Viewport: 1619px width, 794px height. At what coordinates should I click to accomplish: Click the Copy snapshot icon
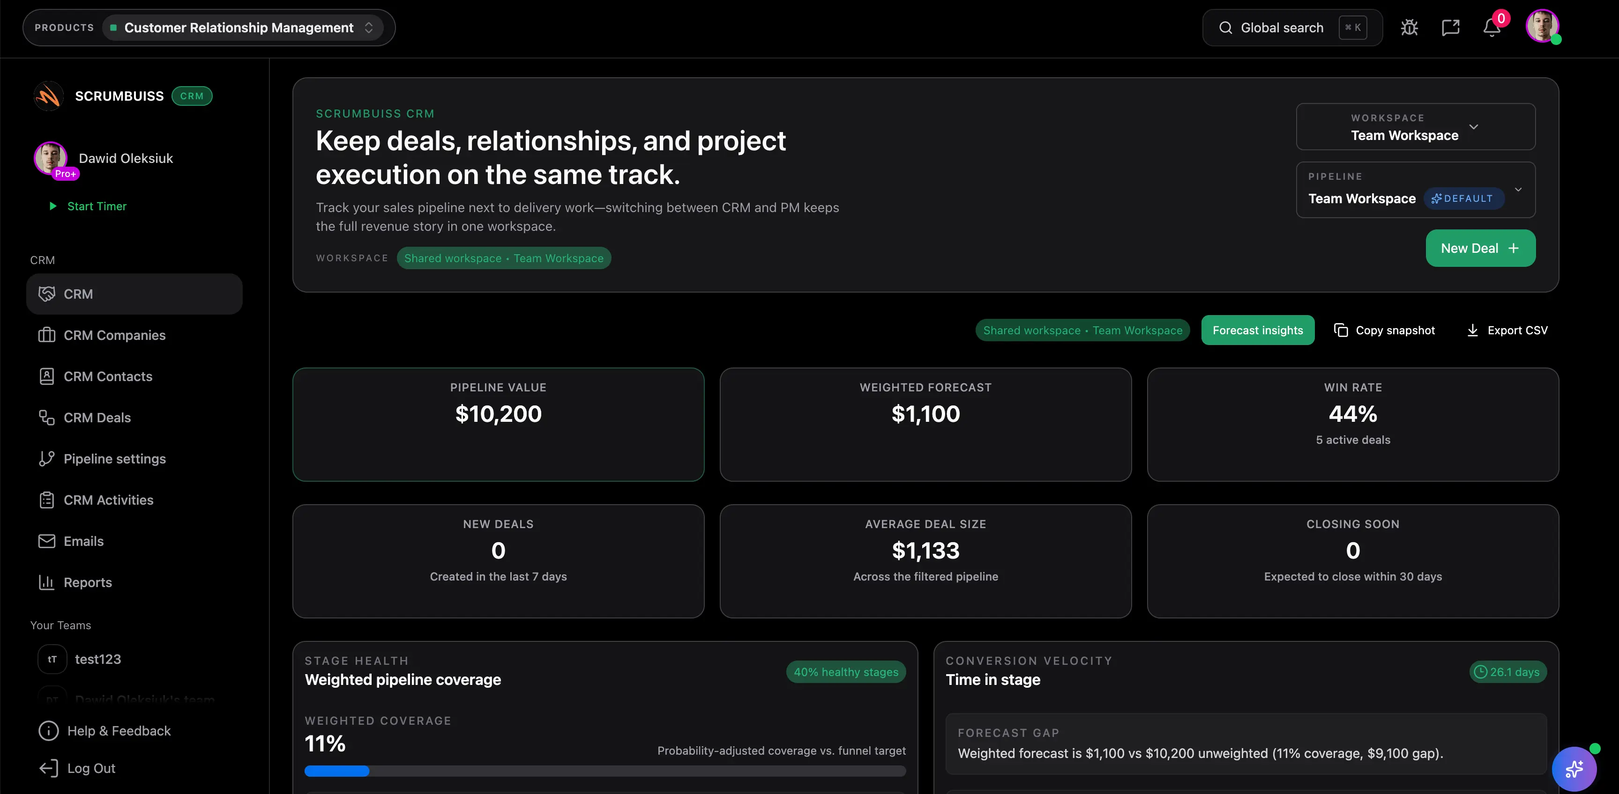1342,330
